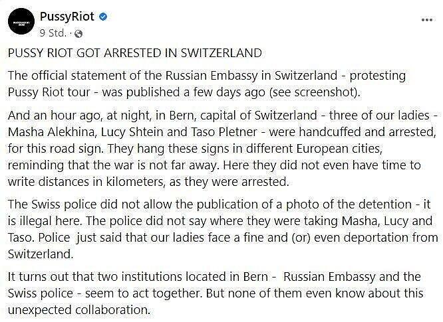Open the '9 Std.' post timestamp
The image size is (443, 322).
pyautogui.click(x=53, y=33)
